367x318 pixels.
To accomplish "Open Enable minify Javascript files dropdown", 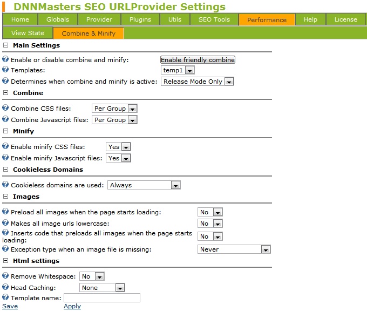I will coord(118,158).
